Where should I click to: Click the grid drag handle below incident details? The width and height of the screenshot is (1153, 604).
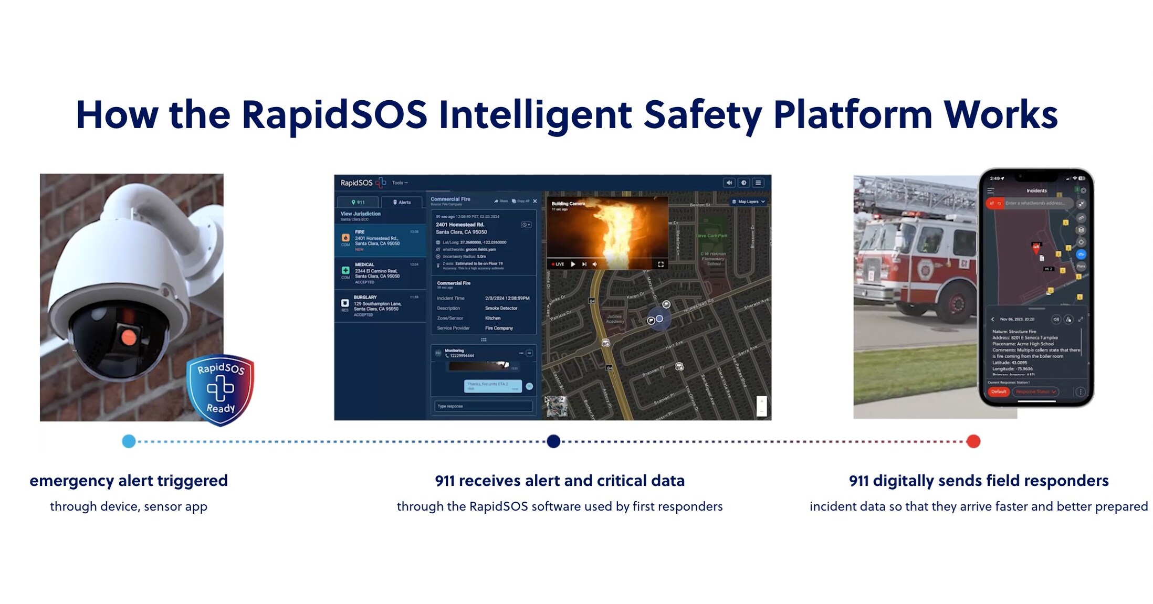[x=484, y=340]
